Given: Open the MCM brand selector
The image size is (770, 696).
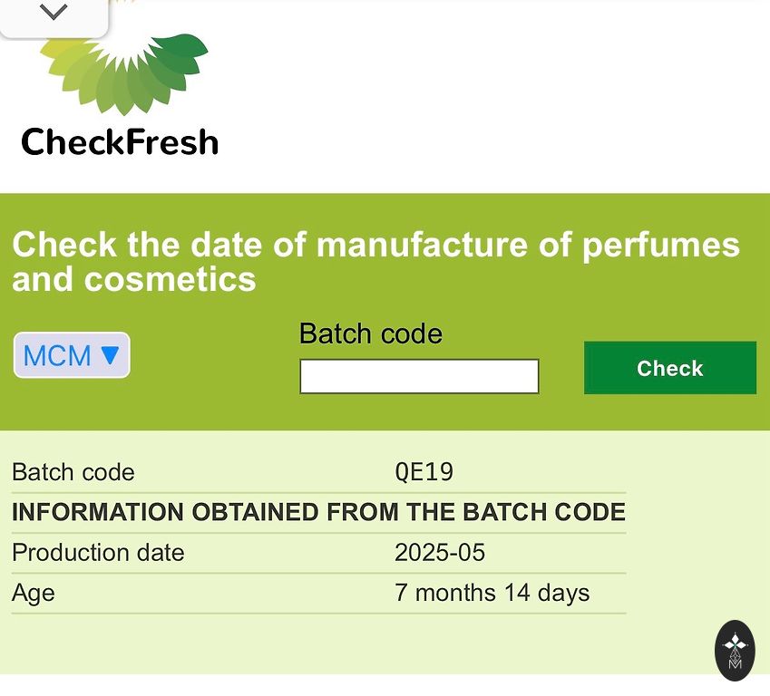Looking at the screenshot, I should [x=72, y=355].
